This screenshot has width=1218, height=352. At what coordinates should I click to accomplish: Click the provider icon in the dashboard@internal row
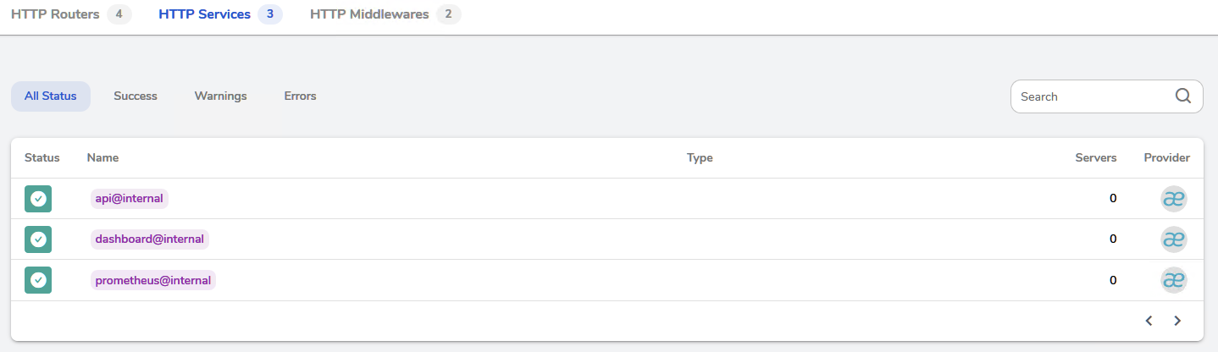[x=1173, y=239]
